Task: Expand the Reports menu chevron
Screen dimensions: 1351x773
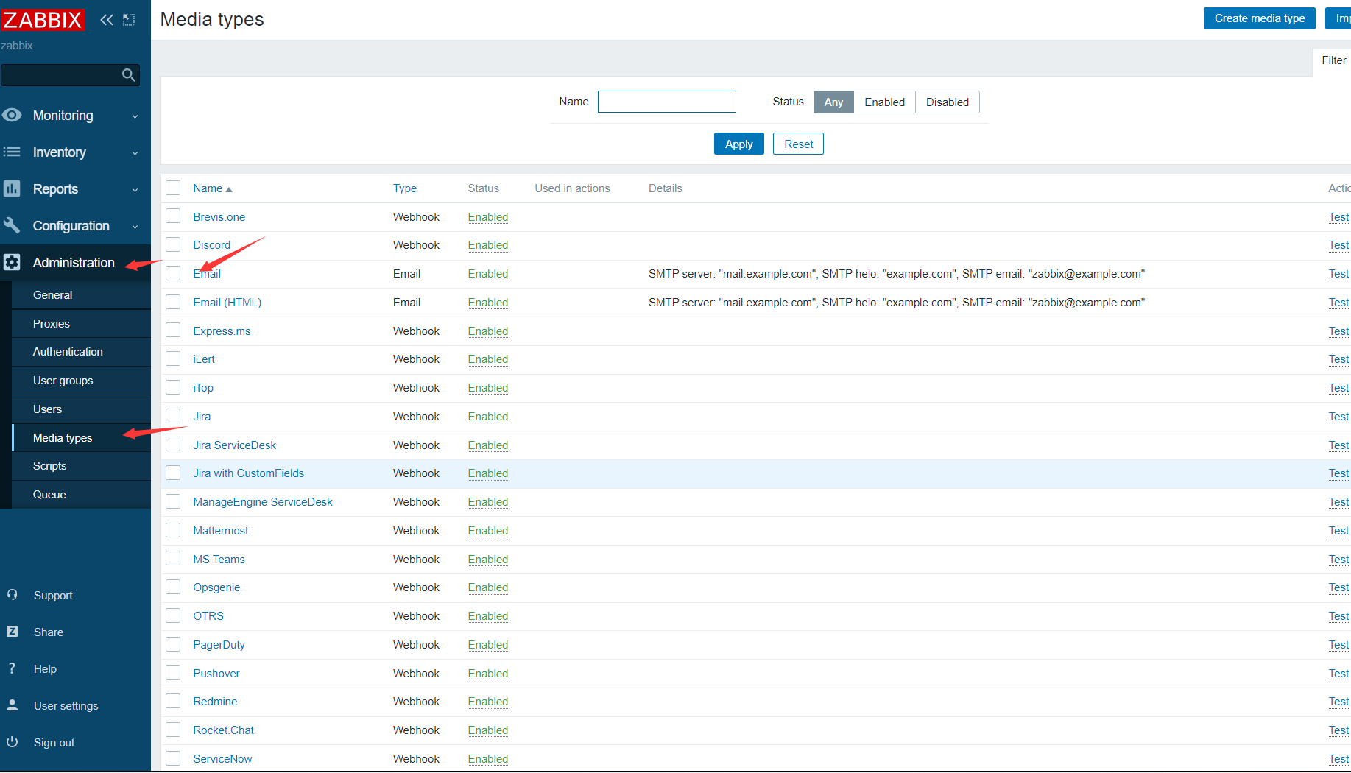Action: [x=135, y=190]
